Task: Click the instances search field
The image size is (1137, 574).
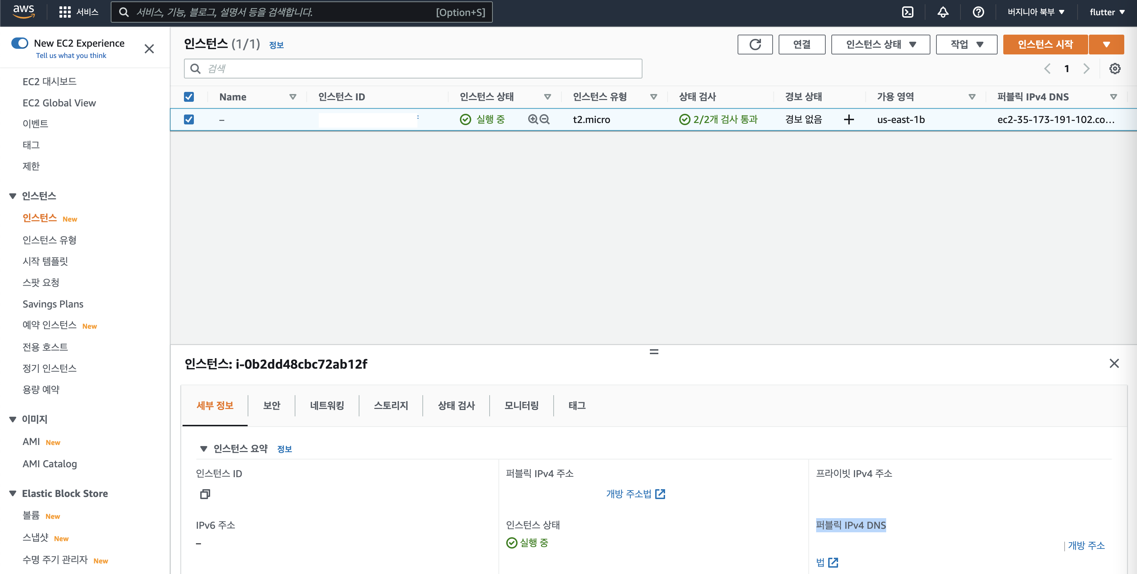Action: tap(413, 69)
